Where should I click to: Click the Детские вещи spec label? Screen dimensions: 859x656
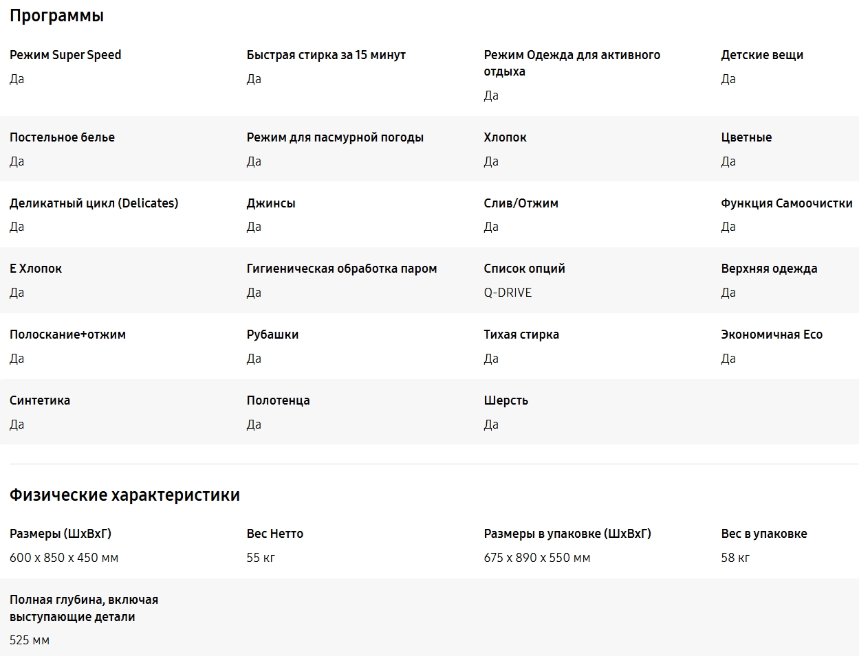(762, 55)
